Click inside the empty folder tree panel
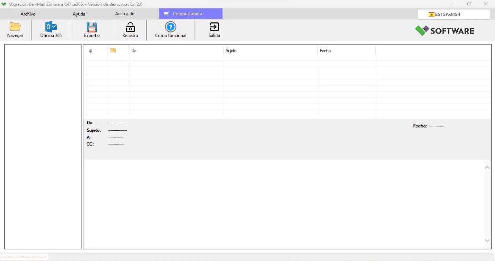The width and height of the screenshot is (495, 261). (43, 146)
